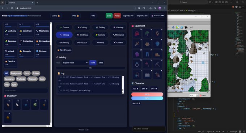
Task: Filter inventory by Food
Action: coord(27,73)
